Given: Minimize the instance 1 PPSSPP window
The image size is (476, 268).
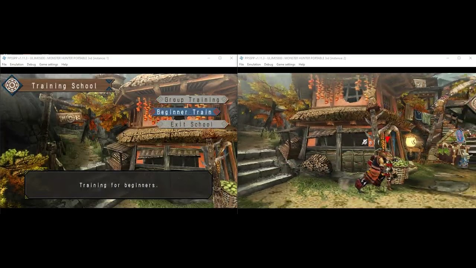Looking at the screenshot, I should click(209, 58).
